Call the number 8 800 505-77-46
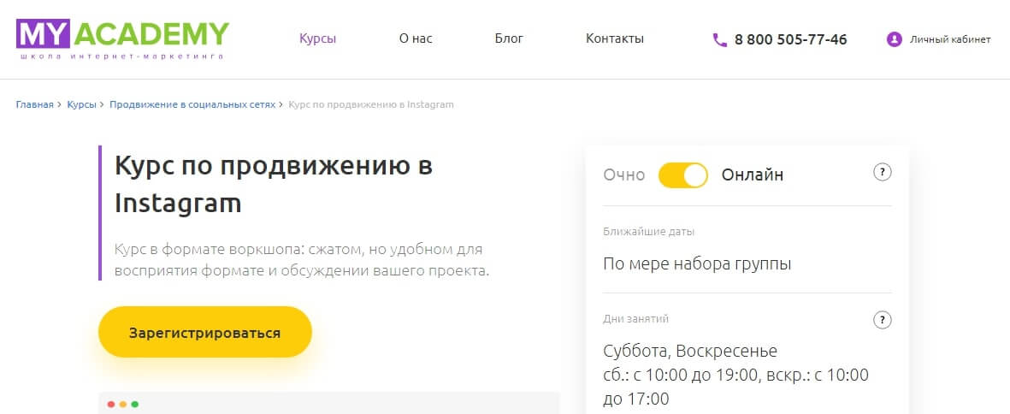 pos(790,40)
